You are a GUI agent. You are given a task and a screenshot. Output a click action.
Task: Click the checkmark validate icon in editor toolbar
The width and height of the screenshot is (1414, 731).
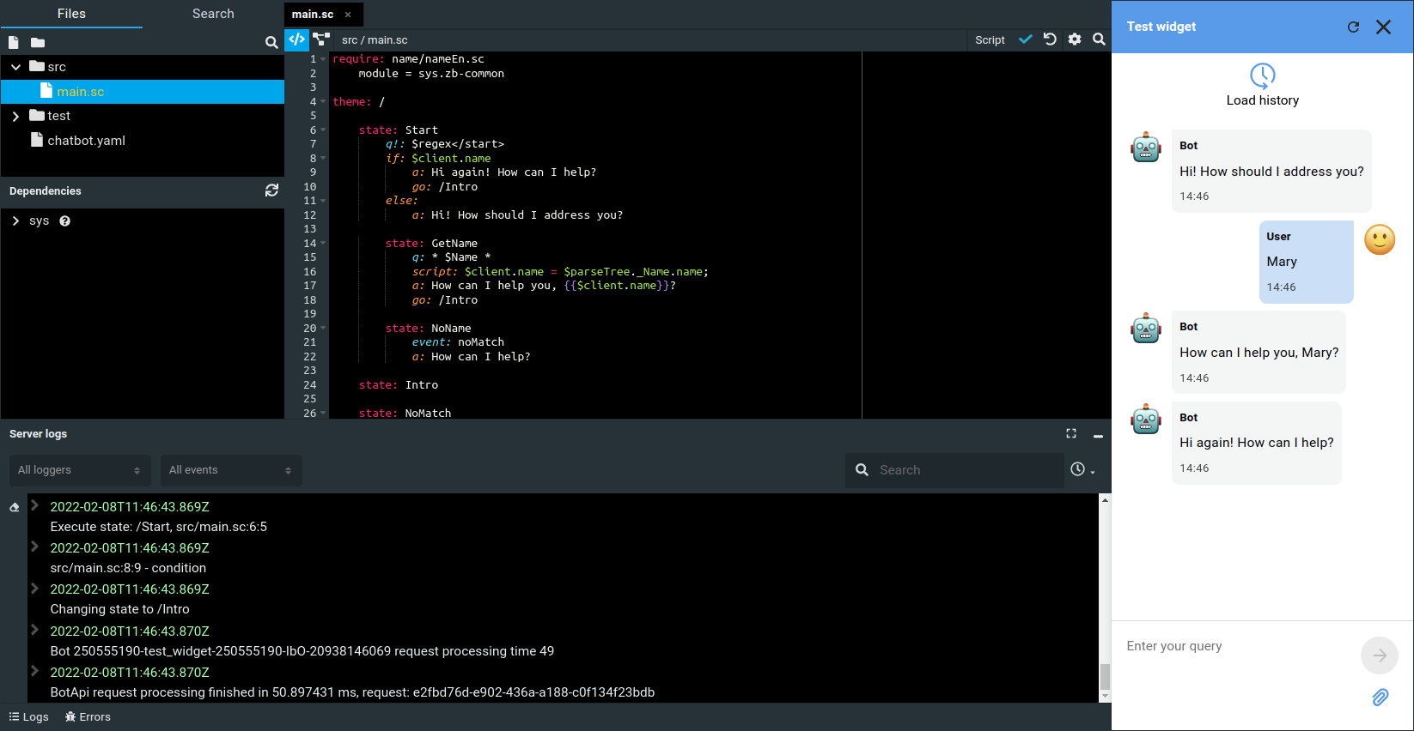click(x=1025, y=39)
